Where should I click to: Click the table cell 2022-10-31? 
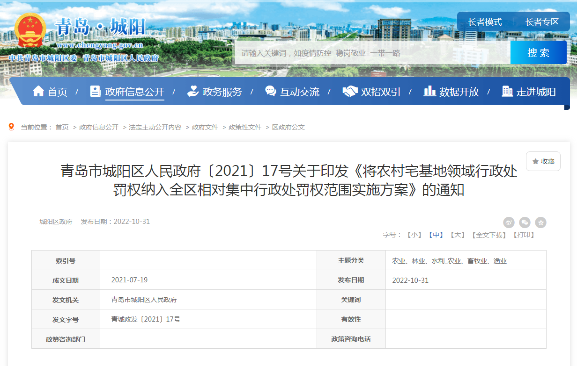pos(410,280)
